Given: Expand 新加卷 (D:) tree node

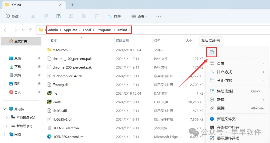Looking at the screenshot, I should tap(7, 126).
